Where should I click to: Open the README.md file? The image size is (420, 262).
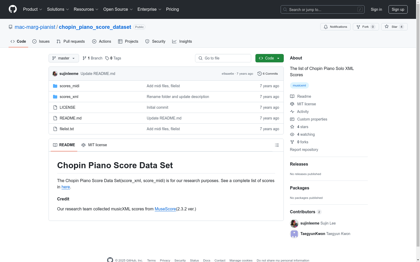[71, 118]
